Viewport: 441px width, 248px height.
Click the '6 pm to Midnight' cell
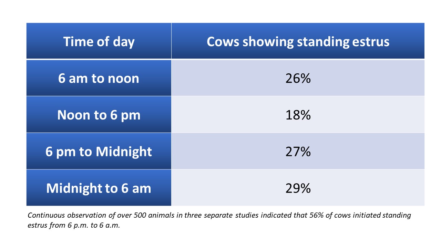pos(99,151)
